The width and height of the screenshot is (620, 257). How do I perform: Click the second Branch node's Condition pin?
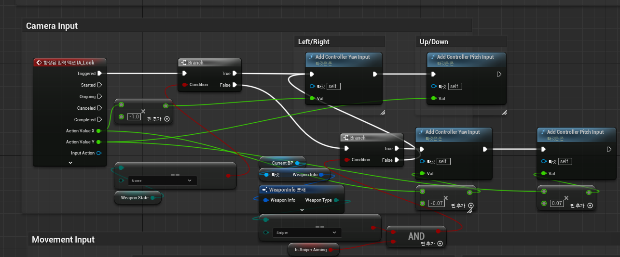pos(346,160)
